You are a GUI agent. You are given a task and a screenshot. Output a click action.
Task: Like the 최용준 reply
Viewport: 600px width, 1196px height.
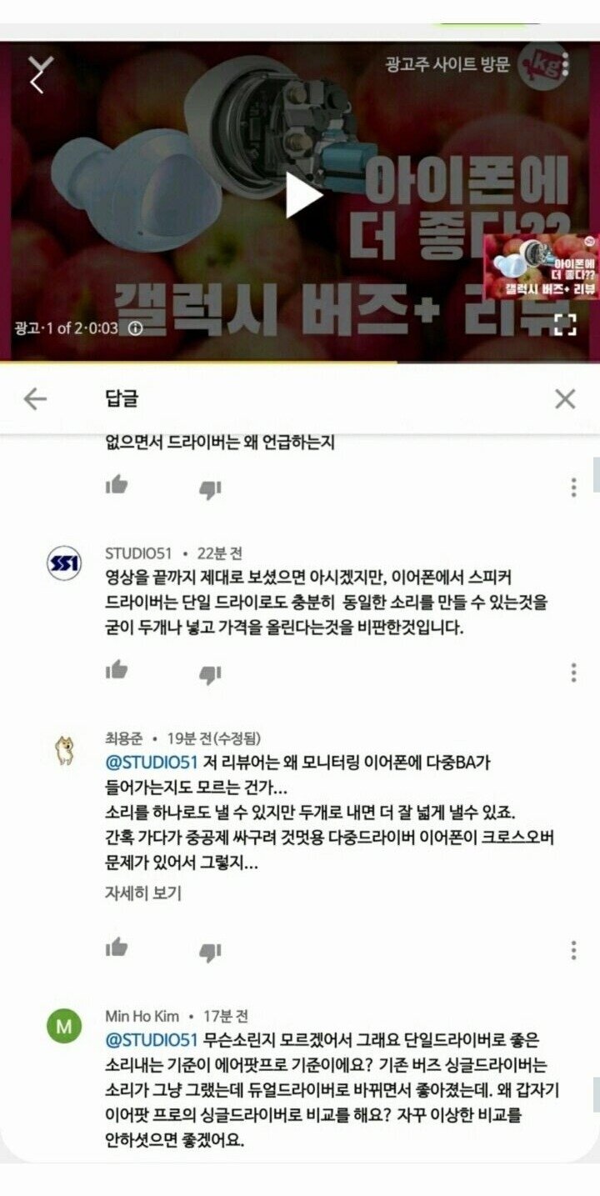[117, 947]
